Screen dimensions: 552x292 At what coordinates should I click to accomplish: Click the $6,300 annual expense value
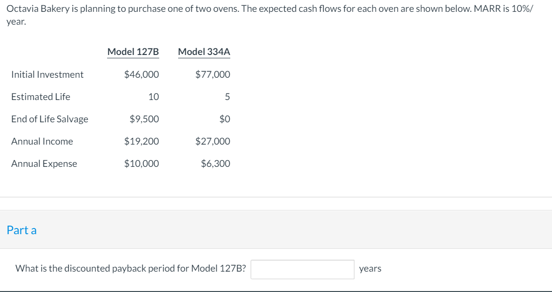[x=216, y=164]
